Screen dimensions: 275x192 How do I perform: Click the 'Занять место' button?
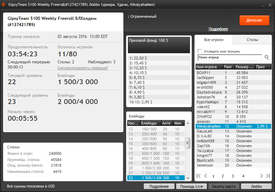click(x=224, y=186)
